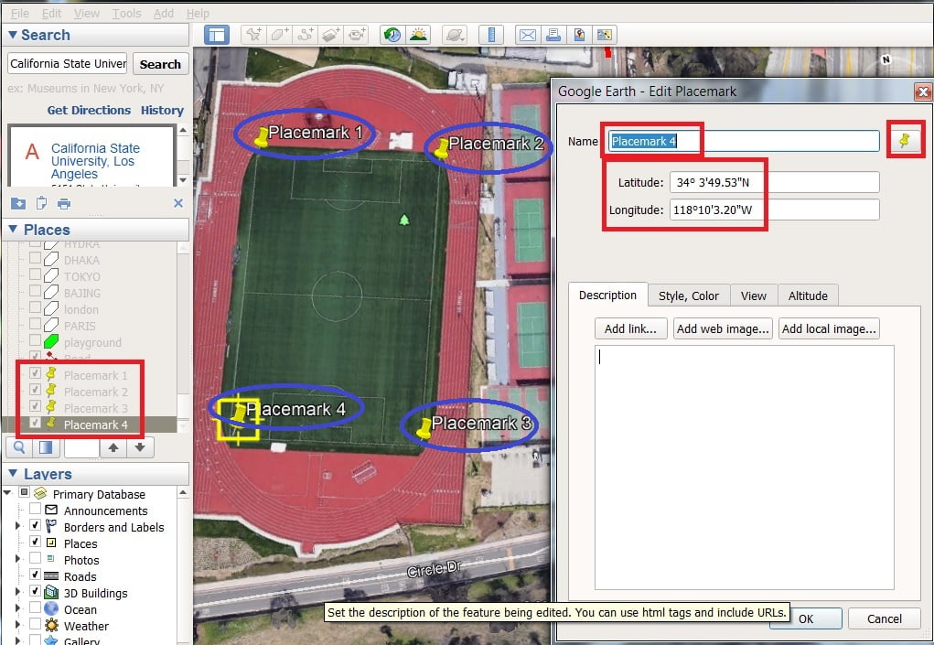This screenshot has height=645, width=934.
Task: Click the Add web image... button
Action: 723,328
